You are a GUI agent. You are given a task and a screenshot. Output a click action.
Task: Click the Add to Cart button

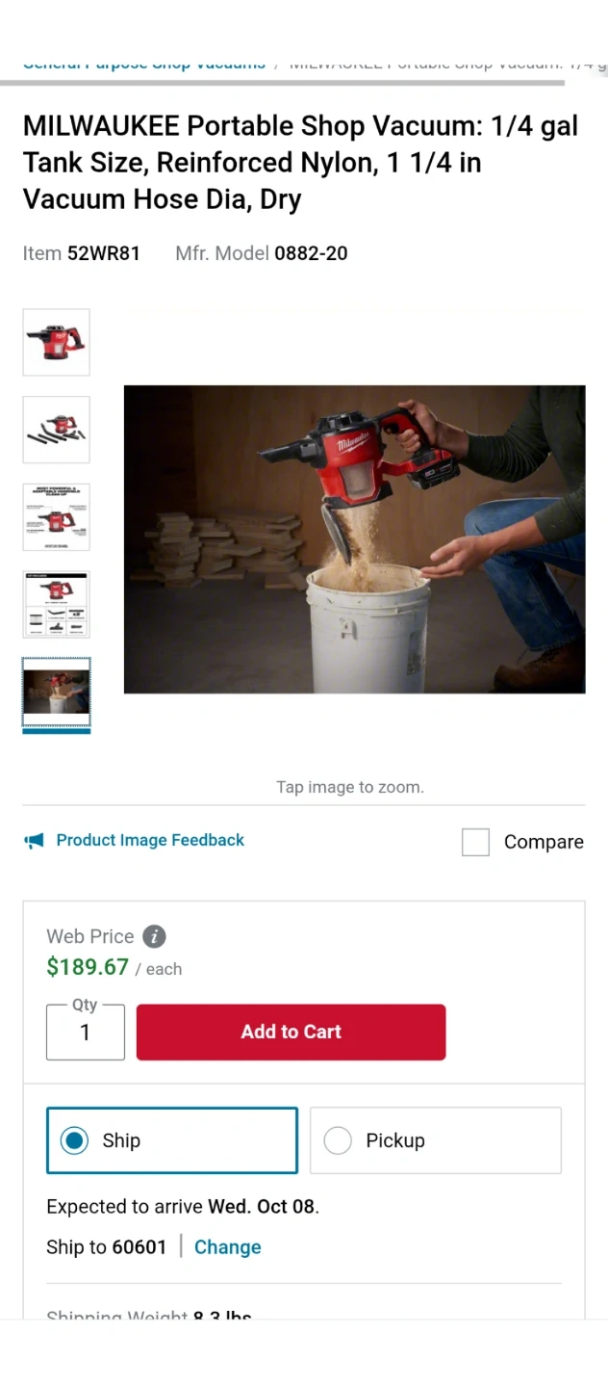pyautogui.click(x=291, y=1033)
